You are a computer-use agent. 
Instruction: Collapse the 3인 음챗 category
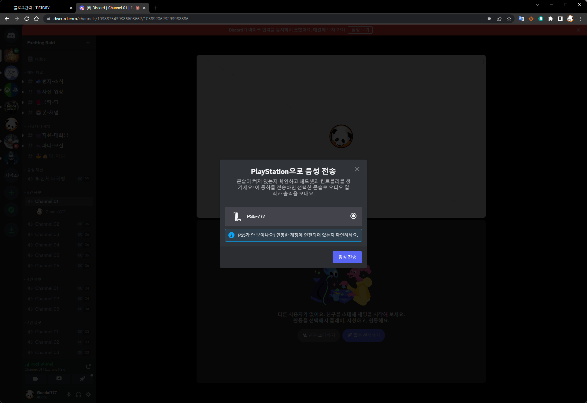click(x=34, y=323)
